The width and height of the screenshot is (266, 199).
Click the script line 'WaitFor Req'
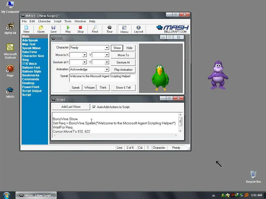[x=63, y=127]
